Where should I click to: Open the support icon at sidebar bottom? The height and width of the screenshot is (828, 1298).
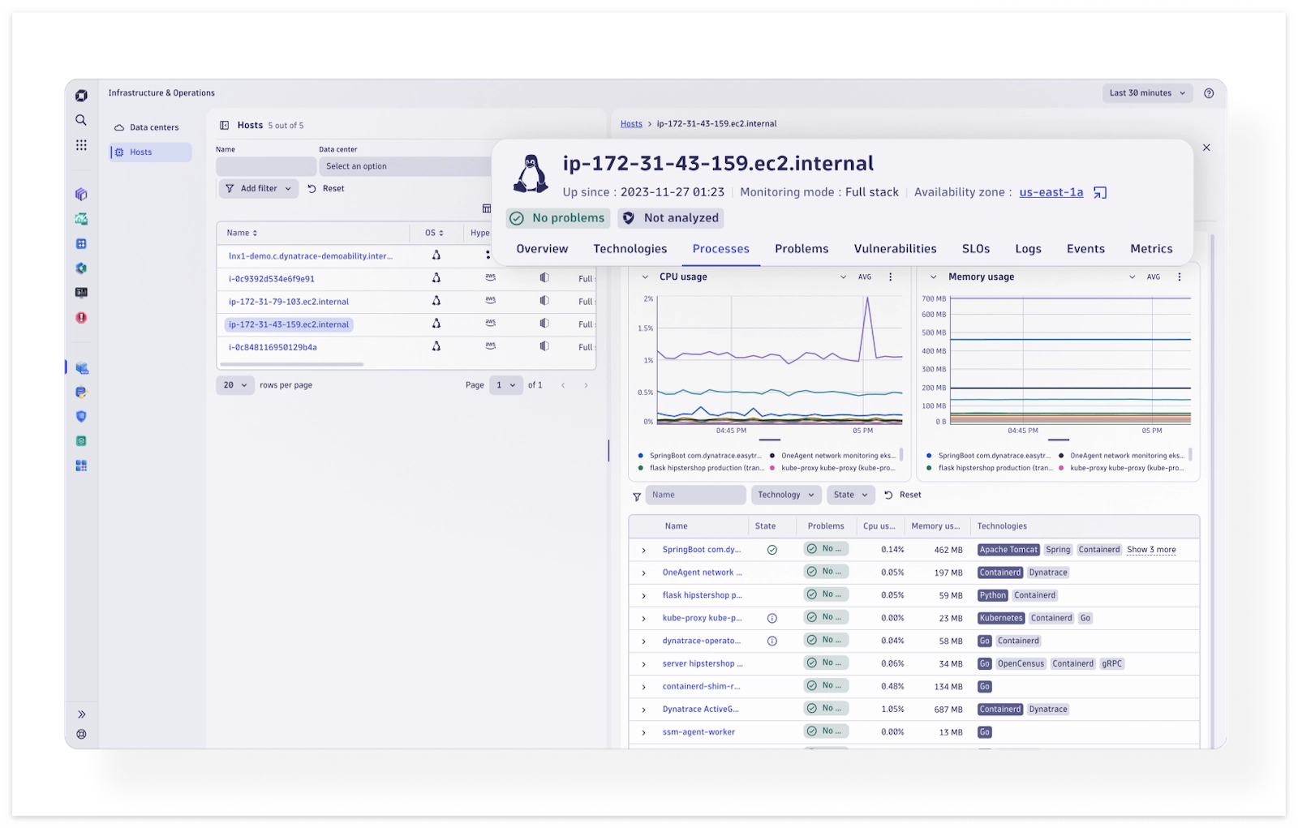tap(81, 735)
